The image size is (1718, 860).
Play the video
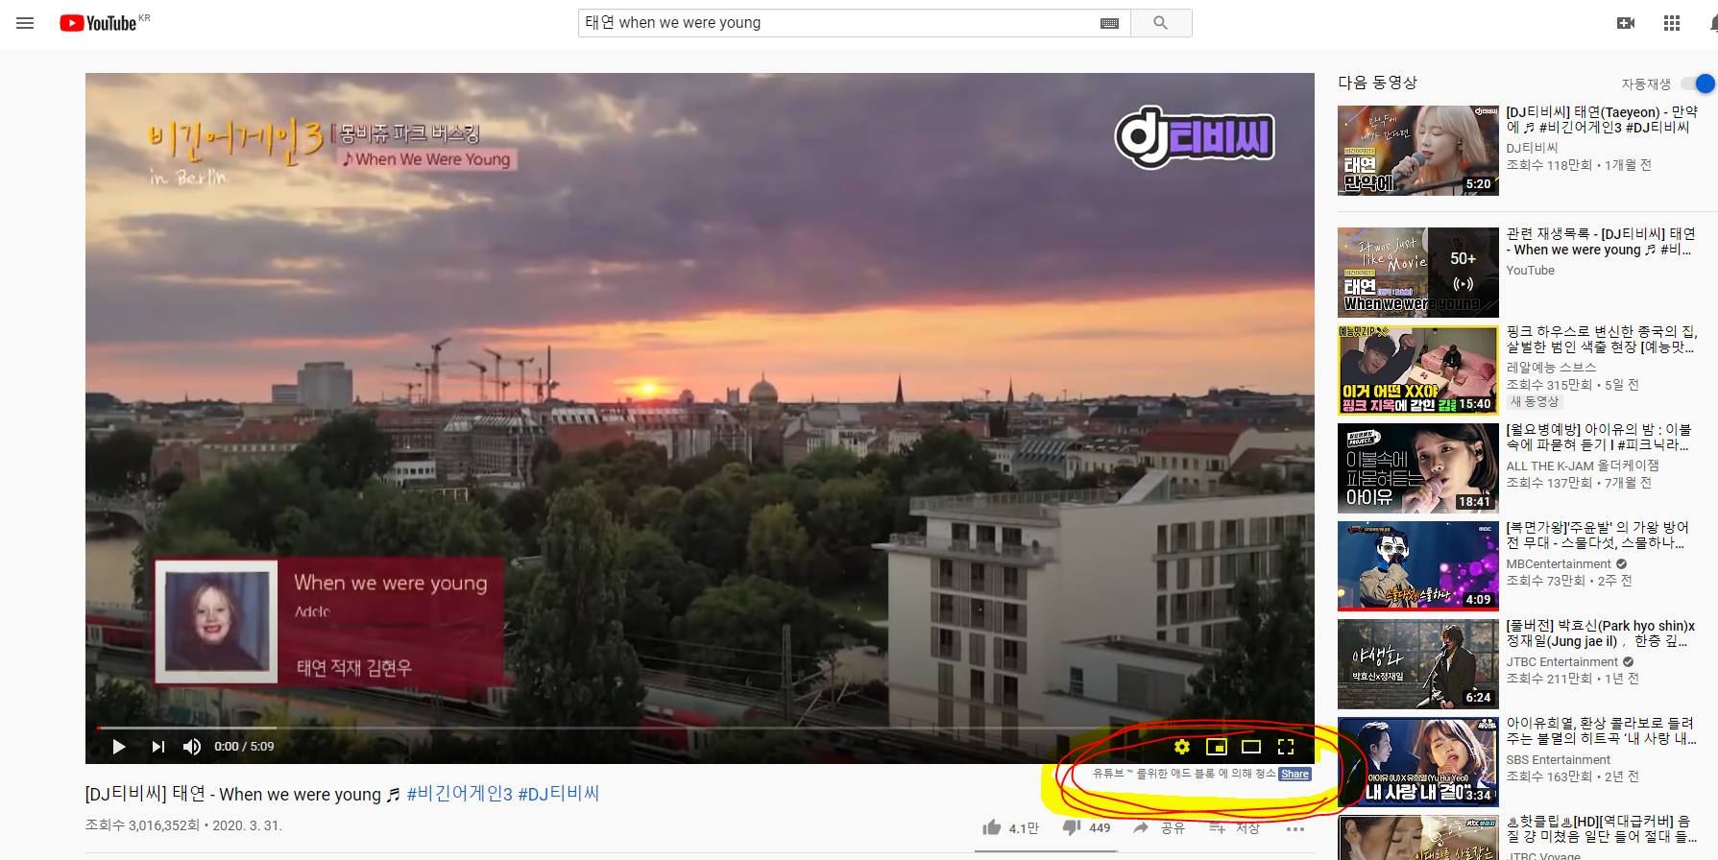pyautogui.click(x=119, y=747)
